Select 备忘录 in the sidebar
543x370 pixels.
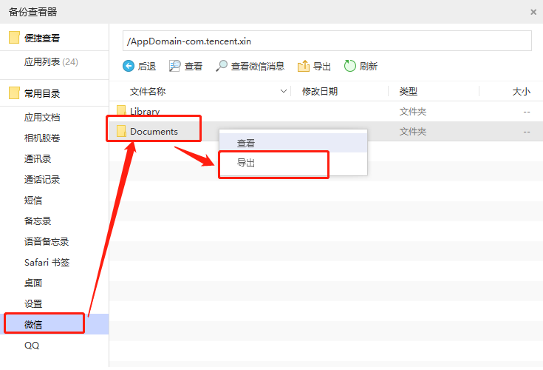38,221
